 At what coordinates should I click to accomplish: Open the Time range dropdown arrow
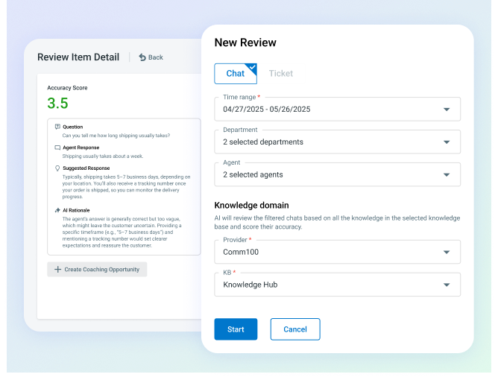[x=446, y=110]
